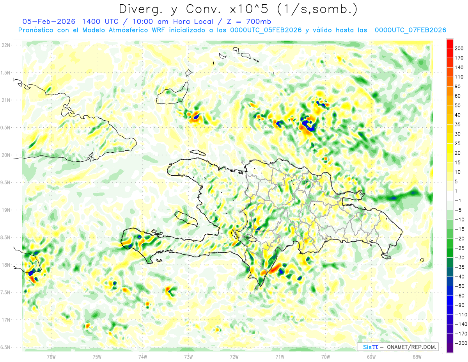Click the positive '140' color scale label
The height and width of the screenshot is (362, 468).
pos(459,68)
